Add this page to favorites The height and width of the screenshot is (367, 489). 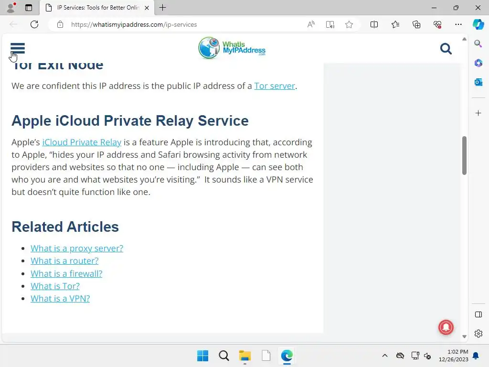349,24
